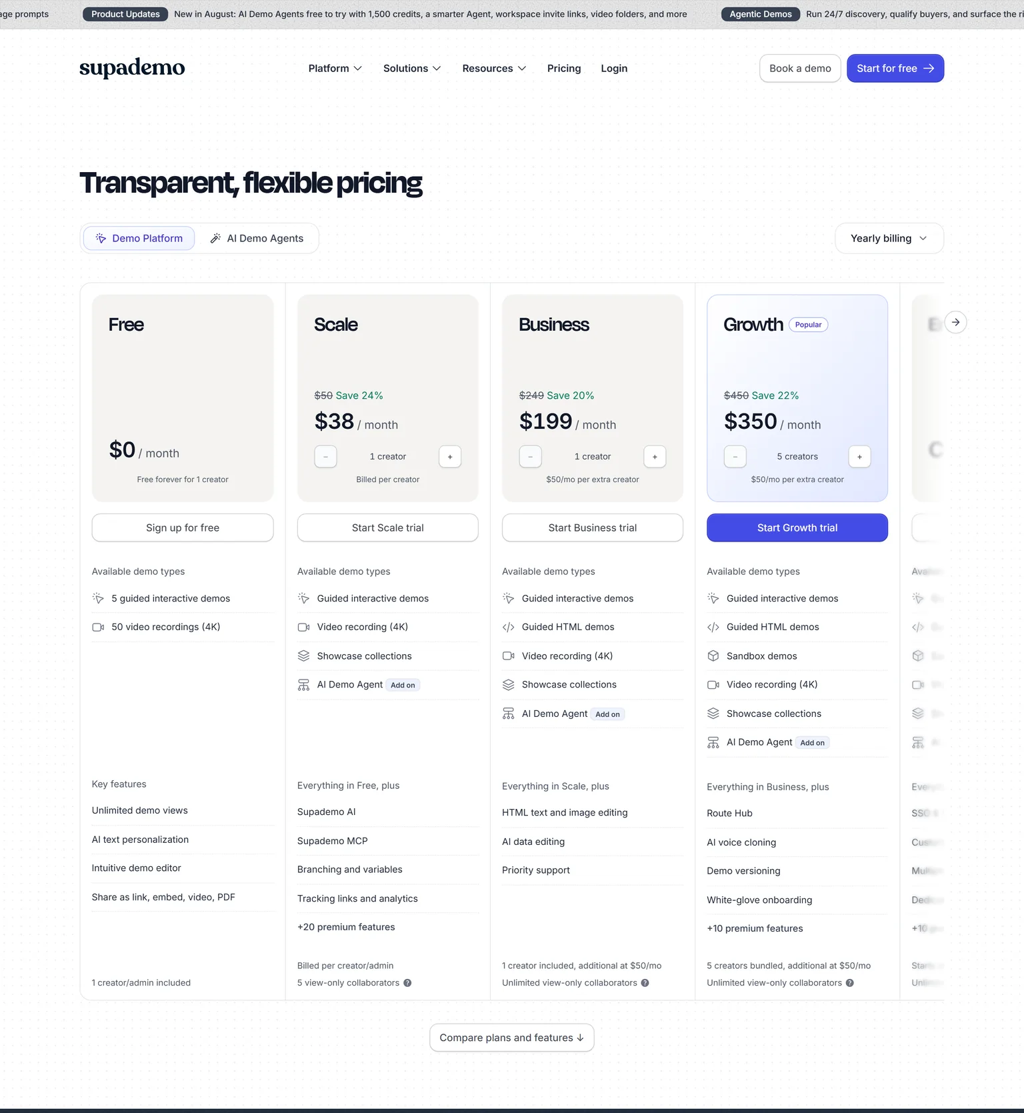
Task: Increase creators on Business plan
Action: (655, 457)
